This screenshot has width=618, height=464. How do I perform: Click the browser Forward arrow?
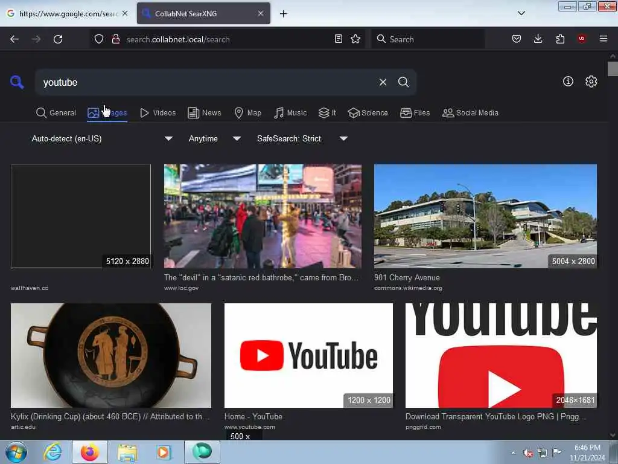[x=36, y=39]
